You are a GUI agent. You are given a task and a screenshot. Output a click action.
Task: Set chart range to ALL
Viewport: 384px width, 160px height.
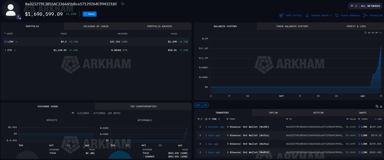(380, 33)
